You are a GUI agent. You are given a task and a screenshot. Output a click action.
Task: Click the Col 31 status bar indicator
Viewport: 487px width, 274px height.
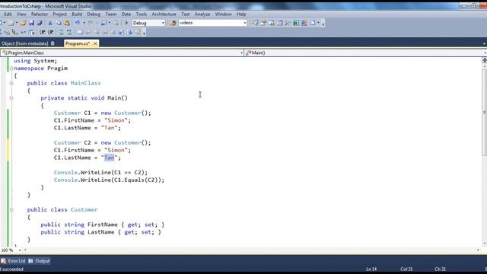pos(406,269)
